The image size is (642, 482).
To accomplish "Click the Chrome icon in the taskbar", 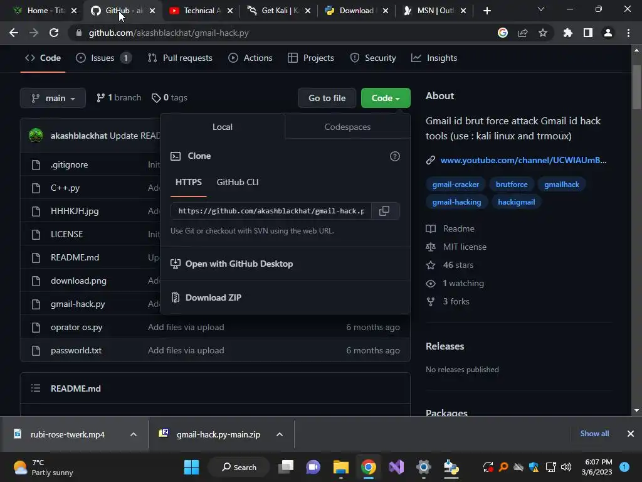I will (369, 467).
